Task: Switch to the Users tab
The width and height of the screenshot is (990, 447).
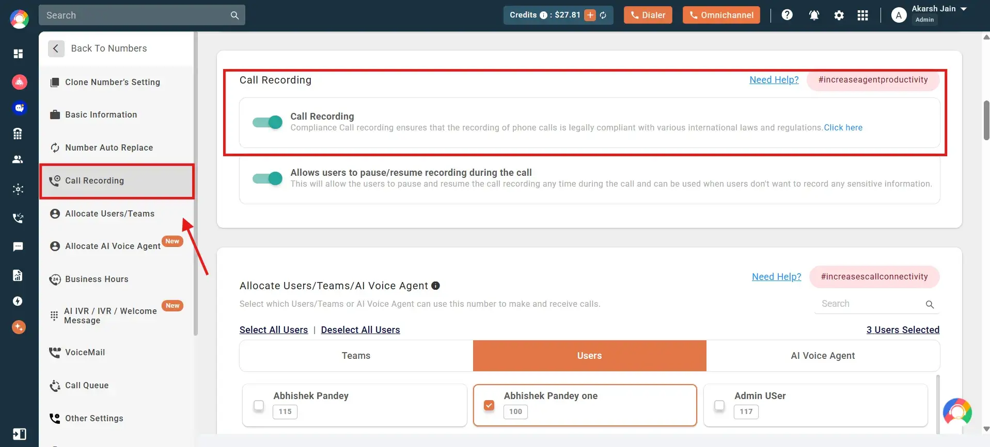Action: click(590, 356)
